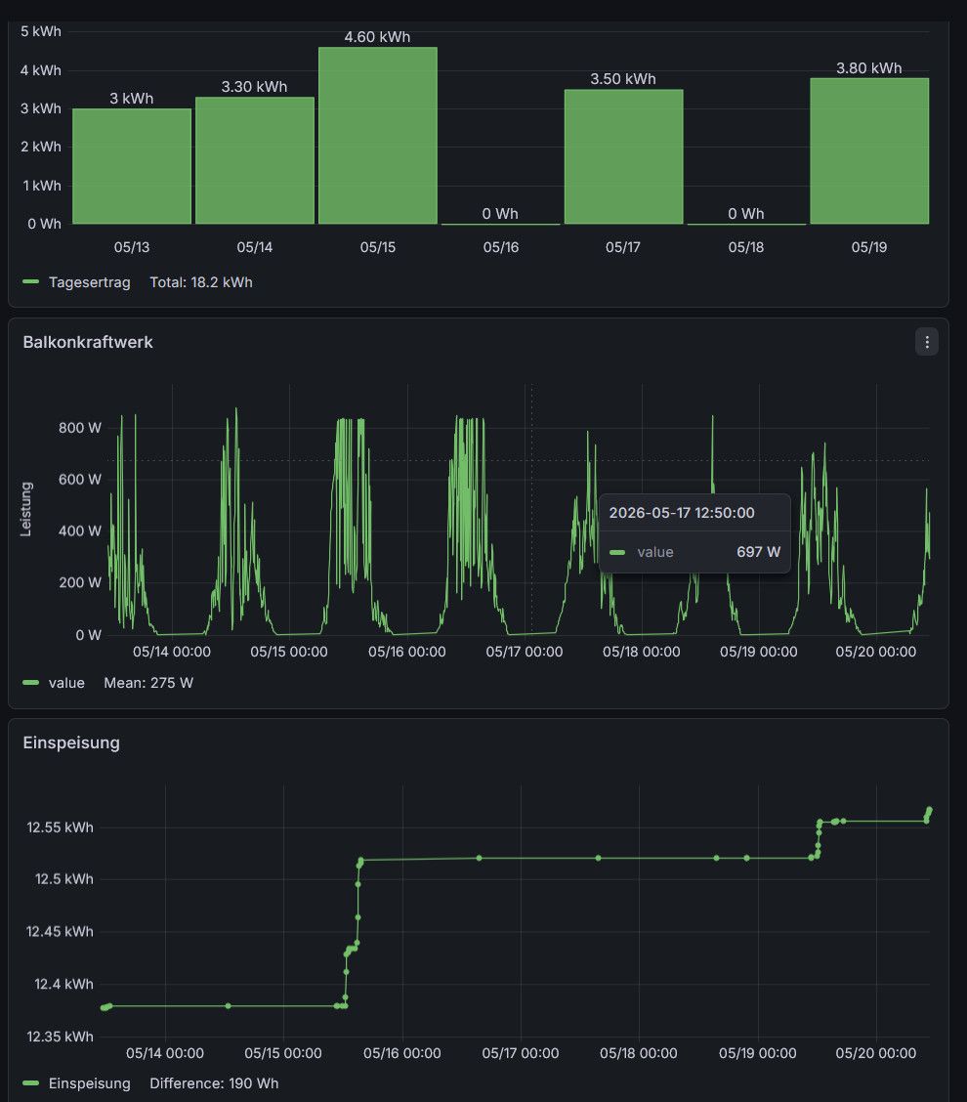Click the Einspeisung panel title
The width and height of the screenshot is (967, 1102).
coord(71,742)
